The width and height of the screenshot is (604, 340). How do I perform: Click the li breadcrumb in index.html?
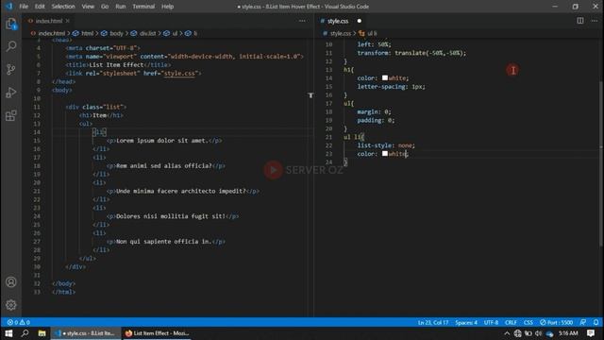(x=192, y=34)
